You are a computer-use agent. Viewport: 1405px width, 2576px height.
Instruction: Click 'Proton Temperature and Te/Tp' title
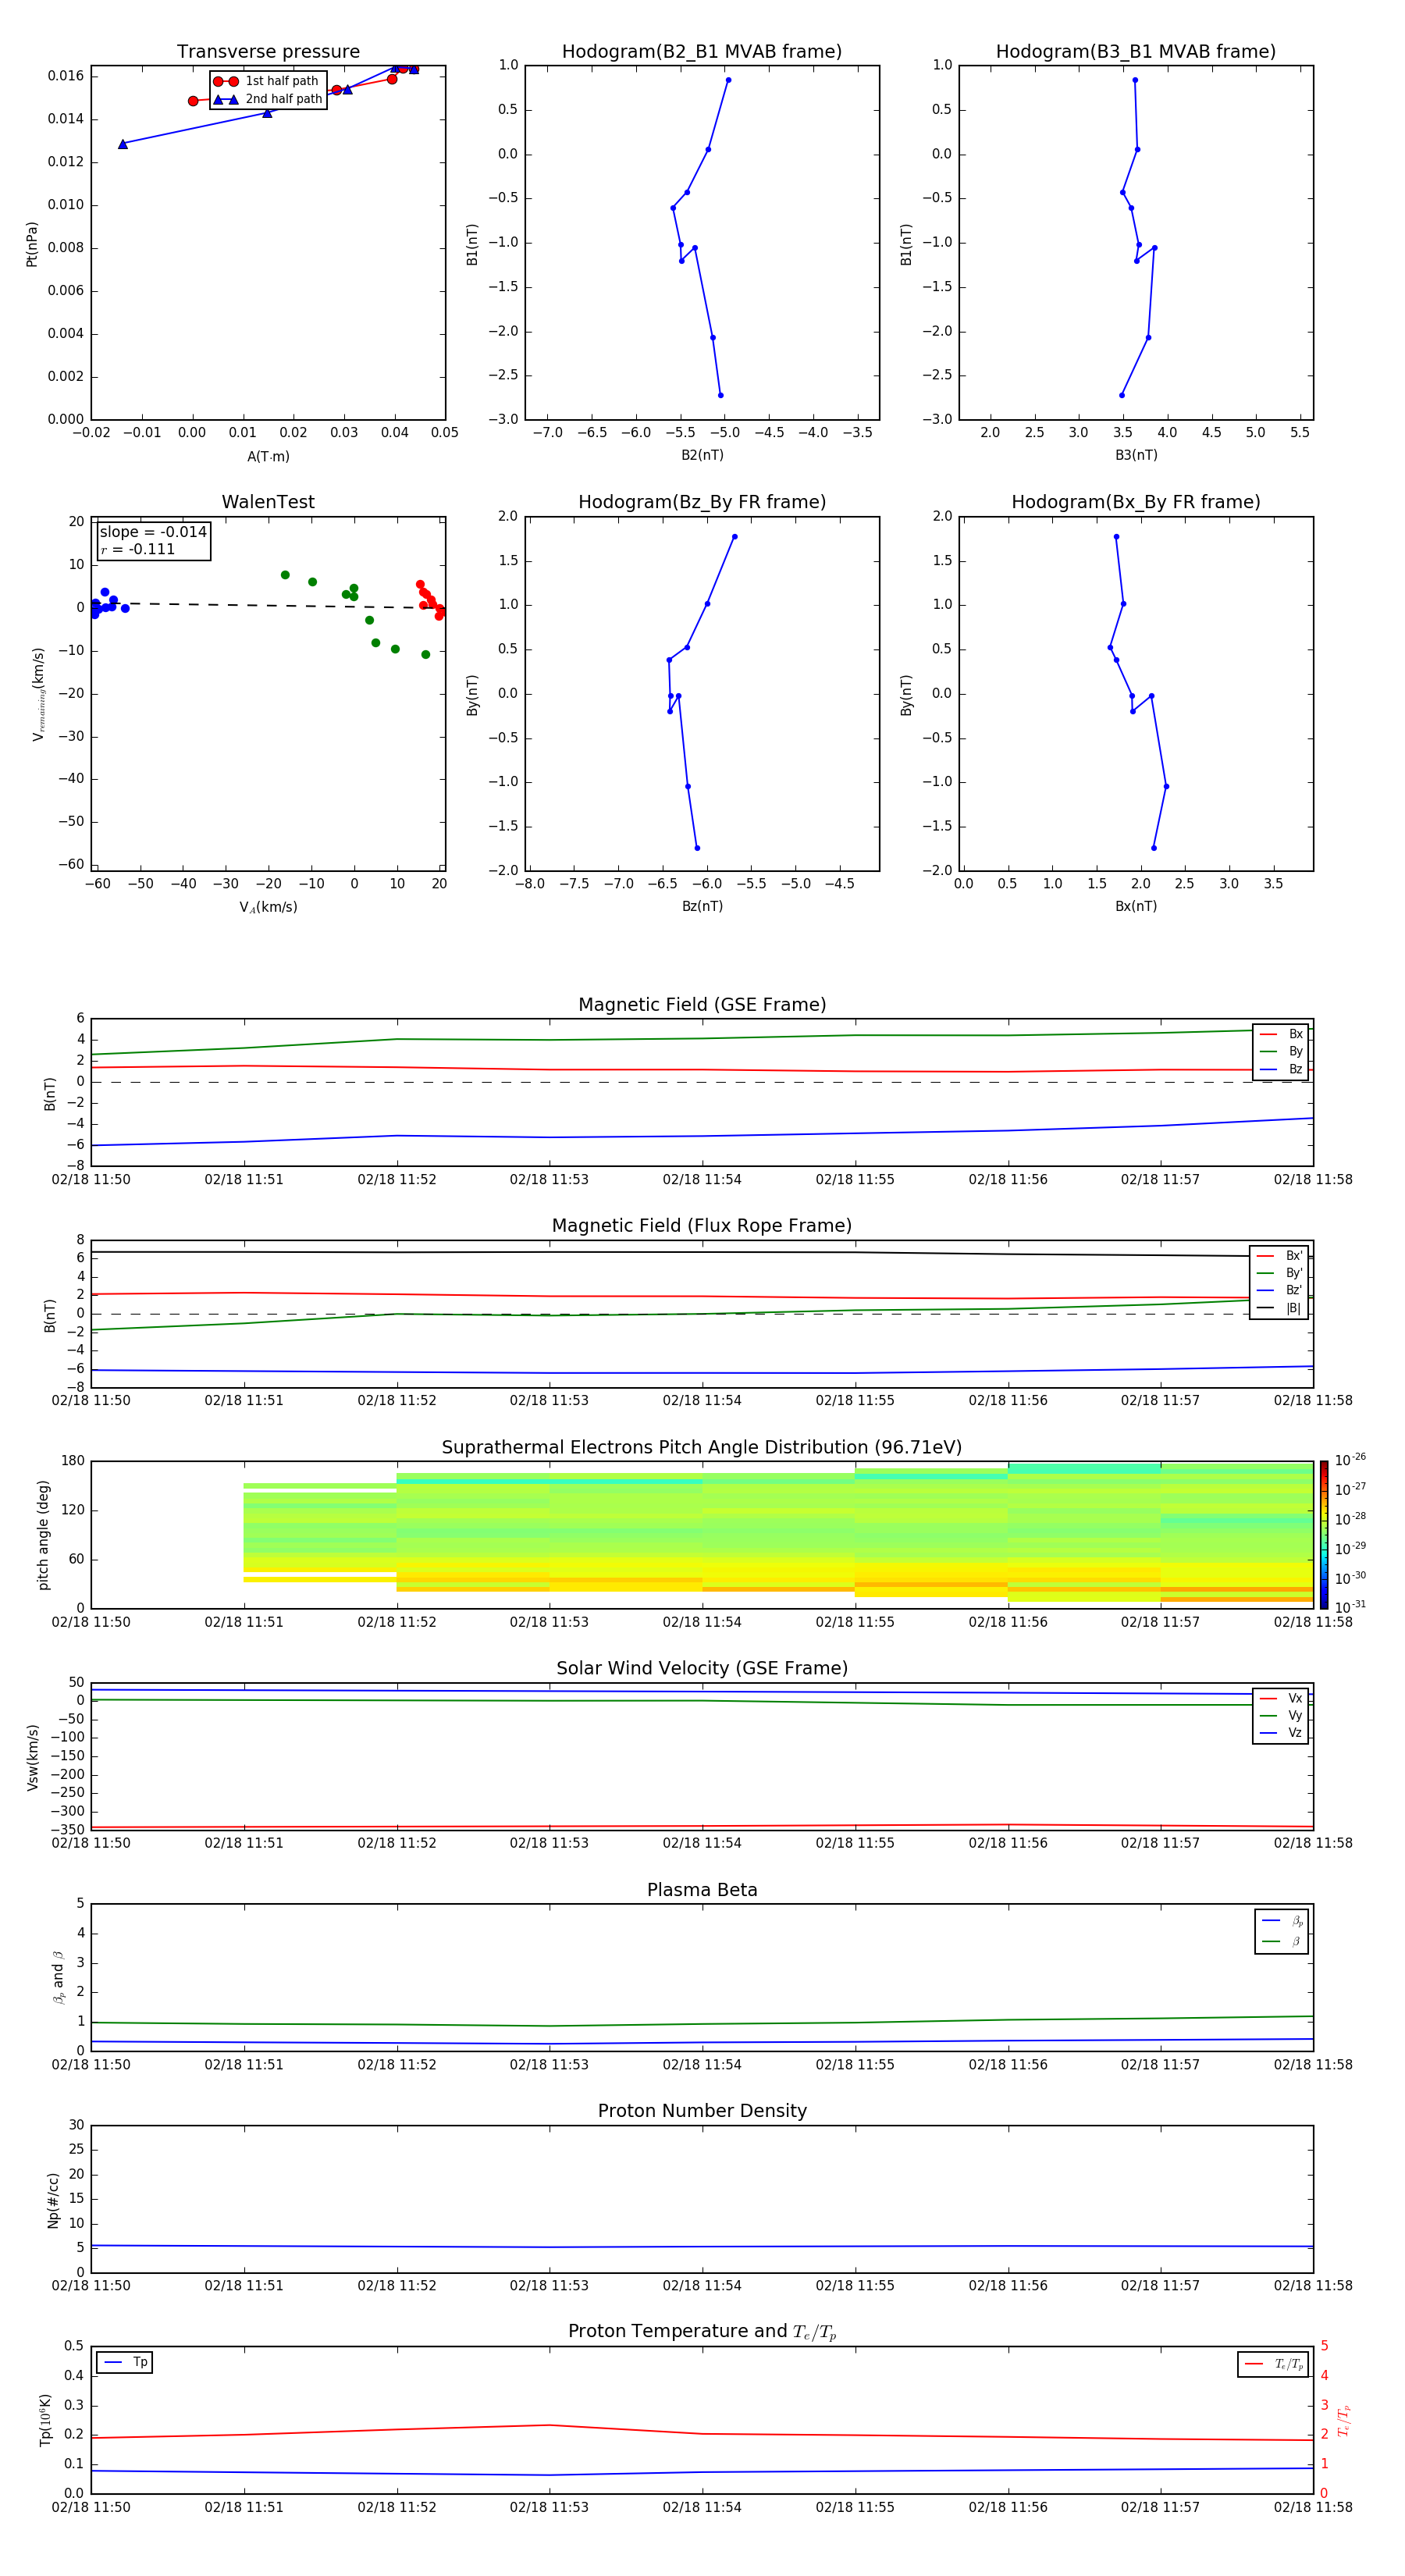coord(702,2332)
